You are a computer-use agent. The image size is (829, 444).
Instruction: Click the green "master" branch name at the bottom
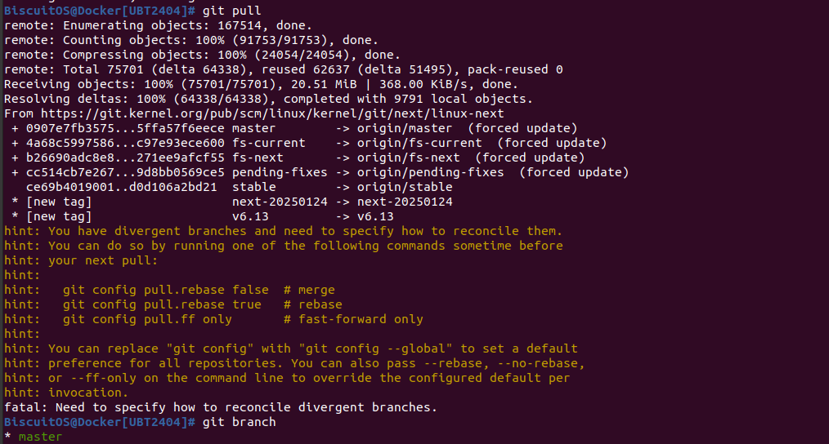coord(40,437)
